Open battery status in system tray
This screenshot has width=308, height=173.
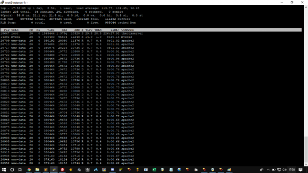coord(273,170)
